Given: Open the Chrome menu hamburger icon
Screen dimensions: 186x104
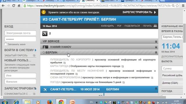Looking at the screenshot, I should (x=183, y=5).
